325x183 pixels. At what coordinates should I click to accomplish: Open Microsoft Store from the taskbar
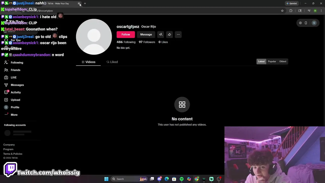pos(174,179)
